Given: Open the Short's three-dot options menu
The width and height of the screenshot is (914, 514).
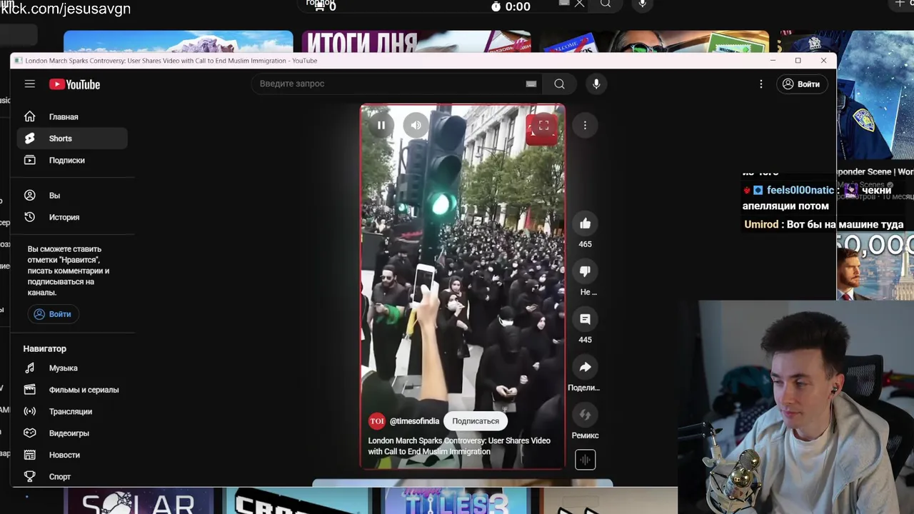Looking at the screenshot, I should (x=585, y=126).
